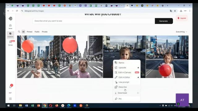
Task: Click the Upgrade button
Action: coord(182,18)
